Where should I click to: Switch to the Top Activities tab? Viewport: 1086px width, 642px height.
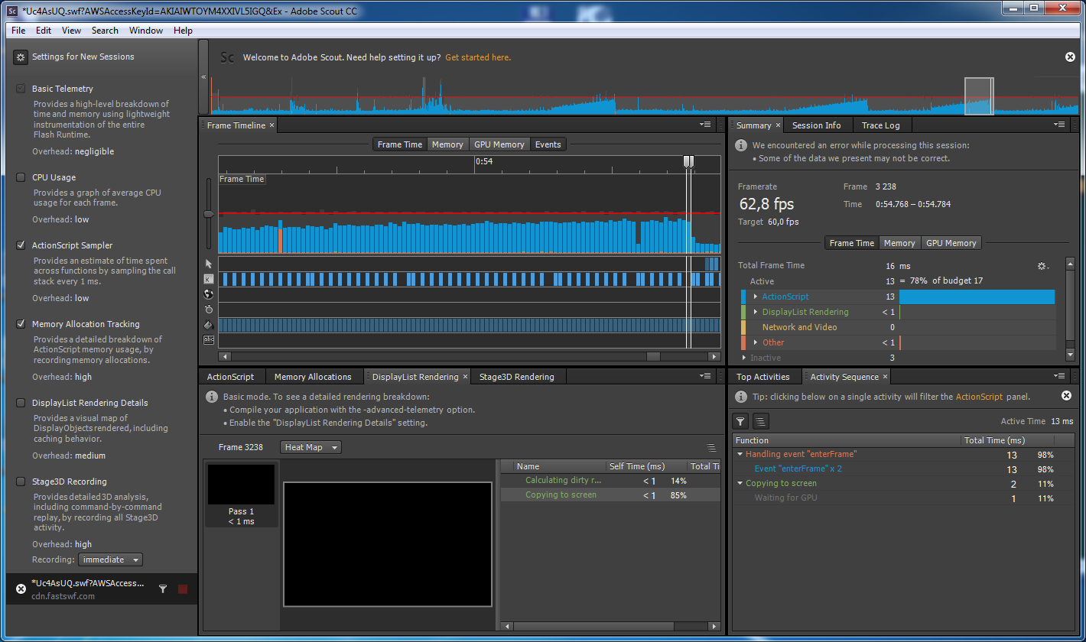coord(762,377)
